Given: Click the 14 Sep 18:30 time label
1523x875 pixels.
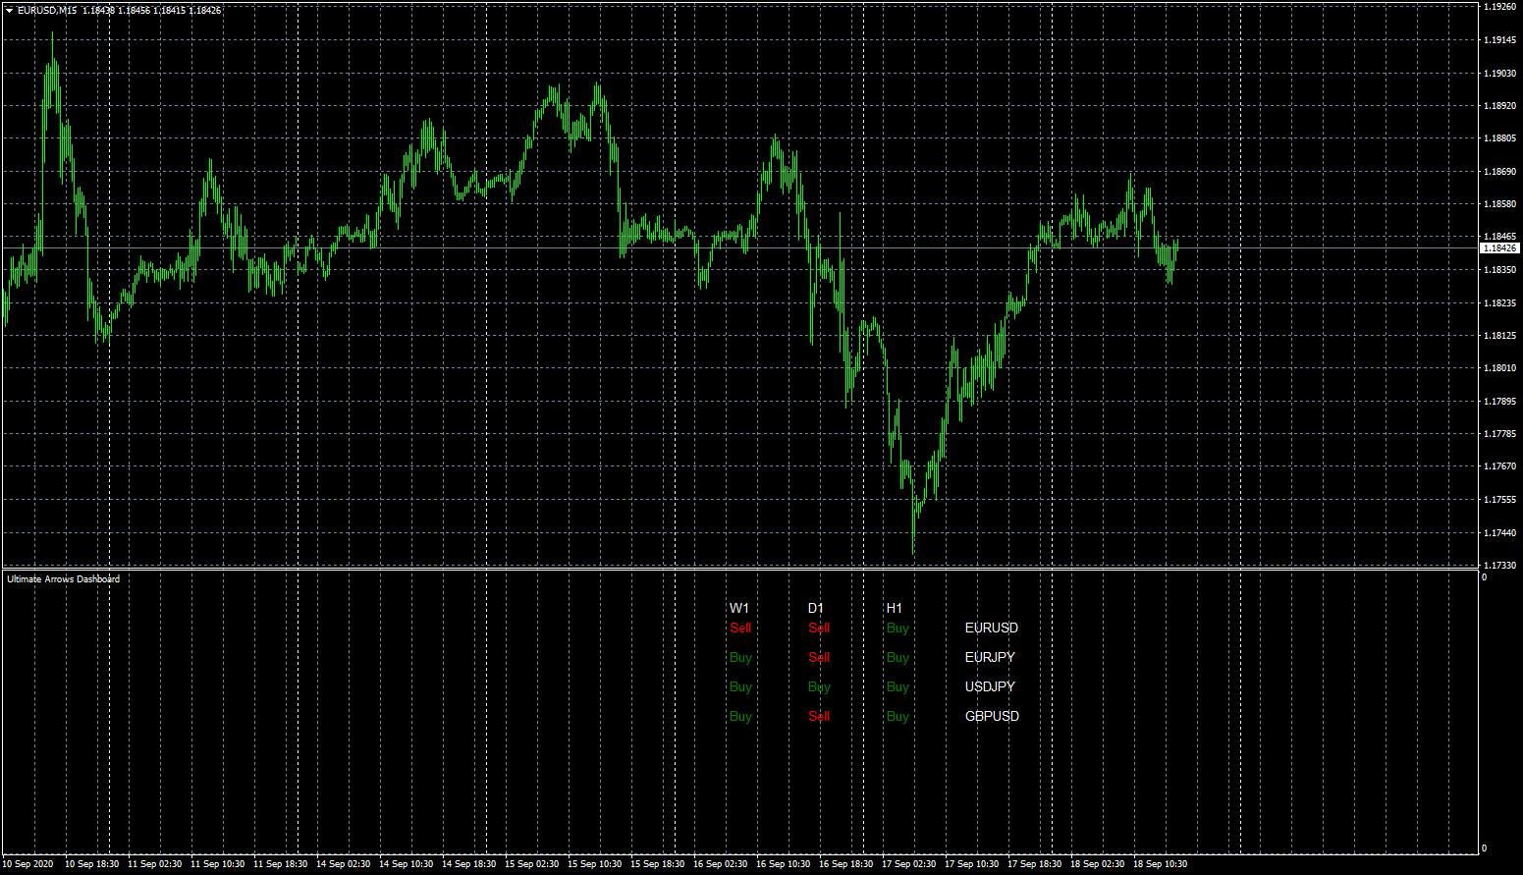Looking at the screenshot, I should point(469,864).
